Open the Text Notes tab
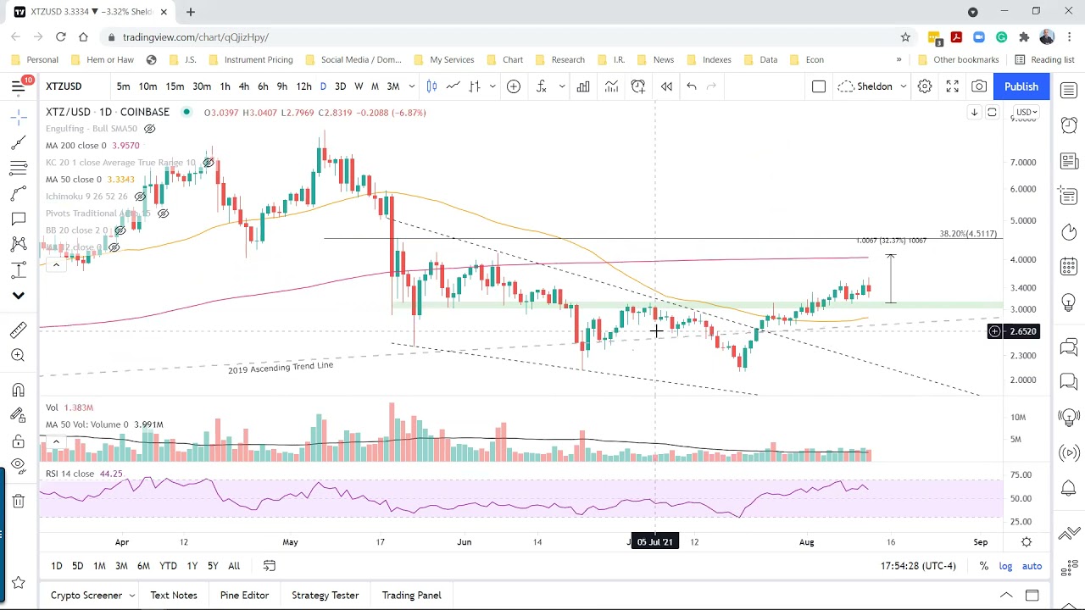1085x610 pixels. pyautogui.click(x=174, y=596)
